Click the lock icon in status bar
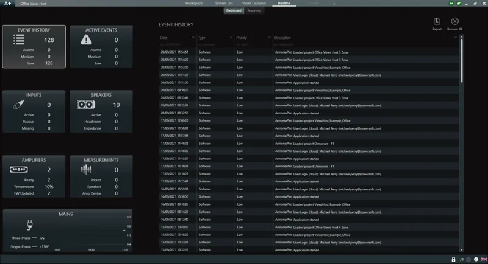 pyautogui.click(x=453, y=259)
